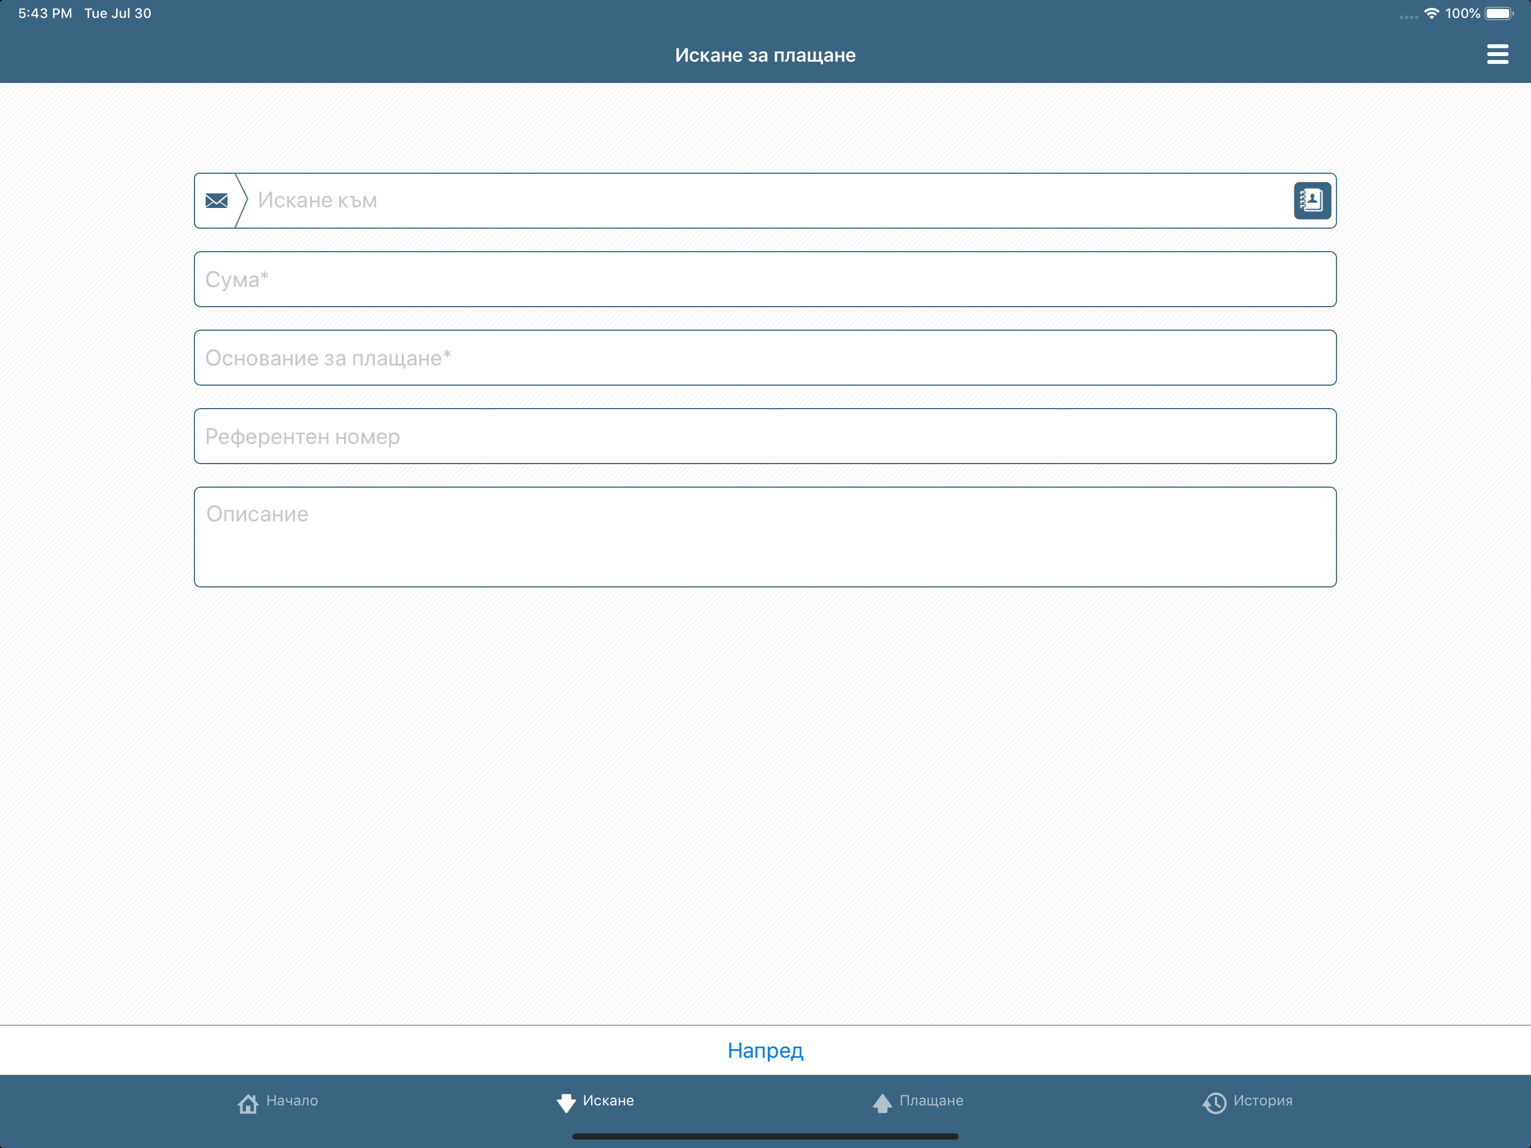Tap the История clock icon
The image size is (1531, 1148).
pos(1214,1103)
